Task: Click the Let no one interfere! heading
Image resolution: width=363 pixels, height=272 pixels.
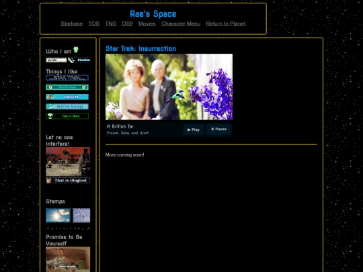Action: (60, 140)
